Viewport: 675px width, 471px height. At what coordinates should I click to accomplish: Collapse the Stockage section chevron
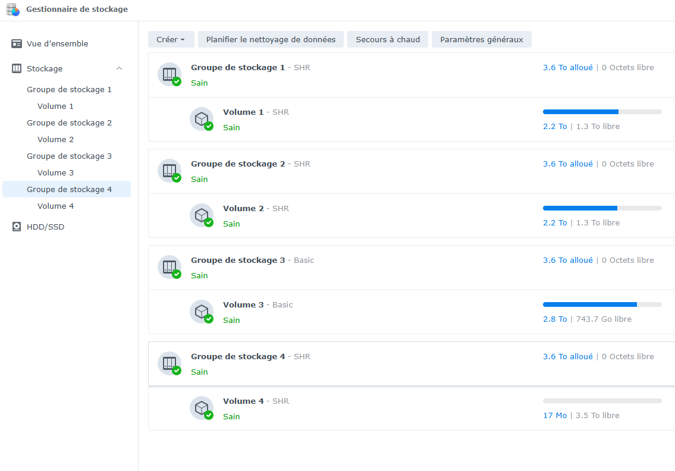click(x=119, y=69)
